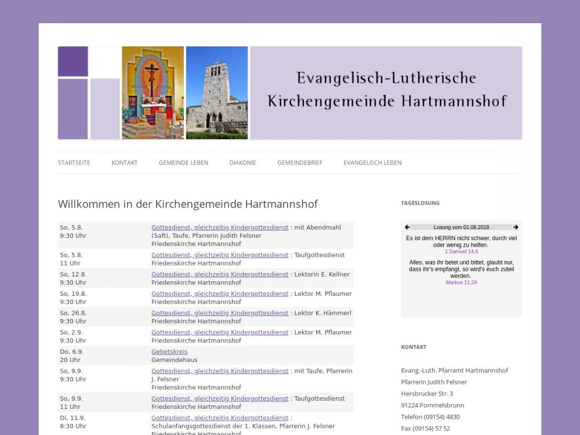
Task: Click the previous day arrow in Tageslosung
Action: pyautogui.click(x=407, y=227)
